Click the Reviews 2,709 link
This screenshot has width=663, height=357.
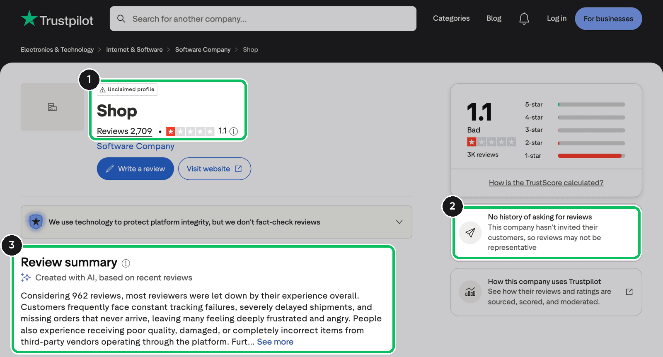pos(124,131)
